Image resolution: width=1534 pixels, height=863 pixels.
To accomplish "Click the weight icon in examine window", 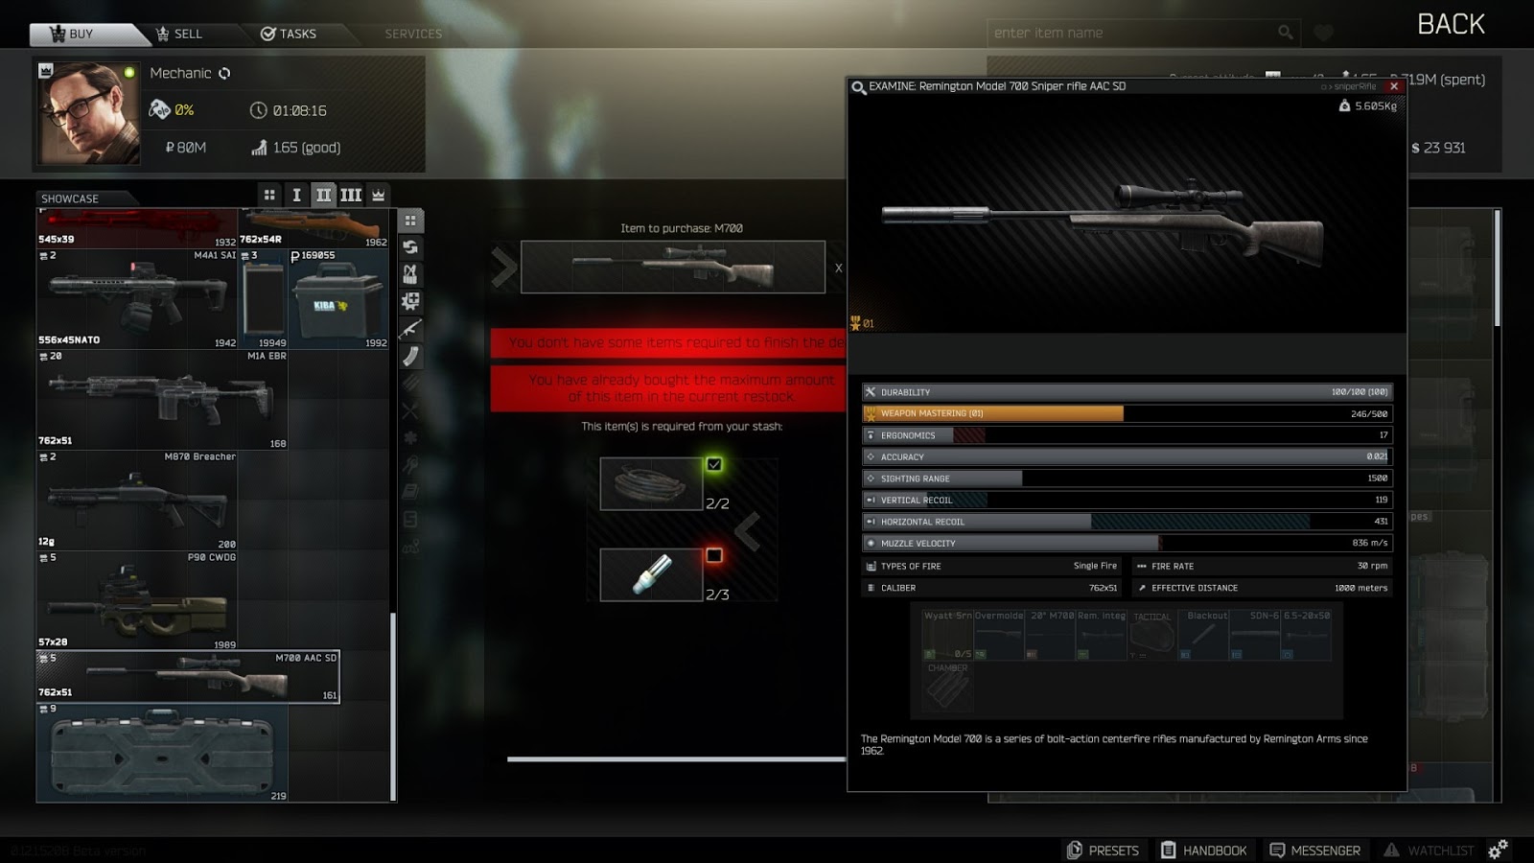I will tap(1344, 105).
